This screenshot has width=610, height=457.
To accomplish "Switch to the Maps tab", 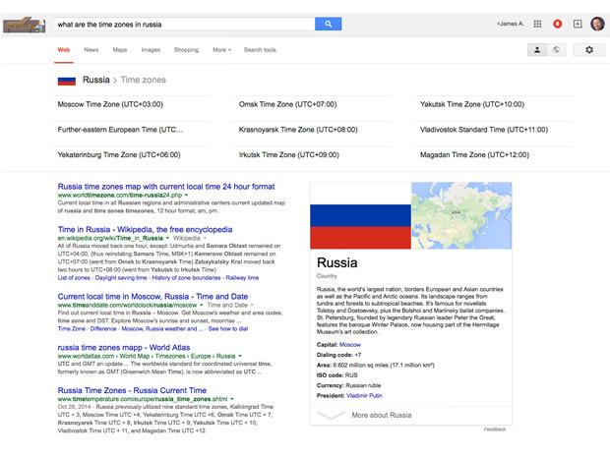I will [120, 50].
